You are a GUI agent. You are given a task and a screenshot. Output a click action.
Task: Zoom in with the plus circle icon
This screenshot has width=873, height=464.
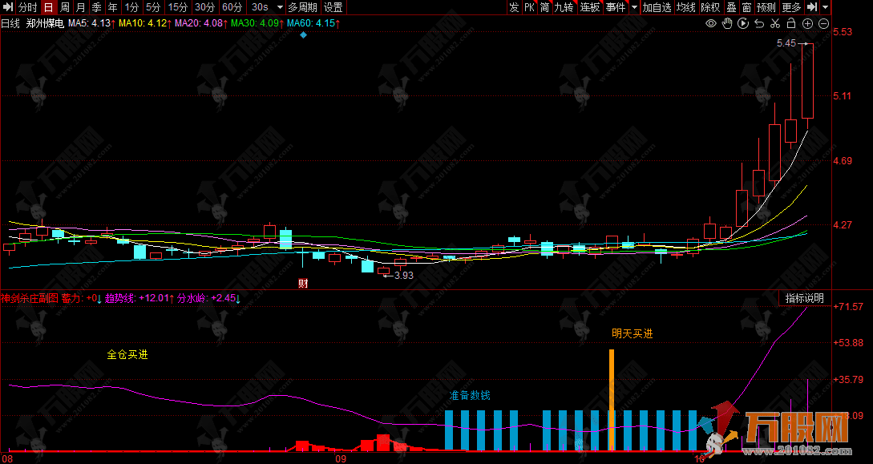click(807, 24)
